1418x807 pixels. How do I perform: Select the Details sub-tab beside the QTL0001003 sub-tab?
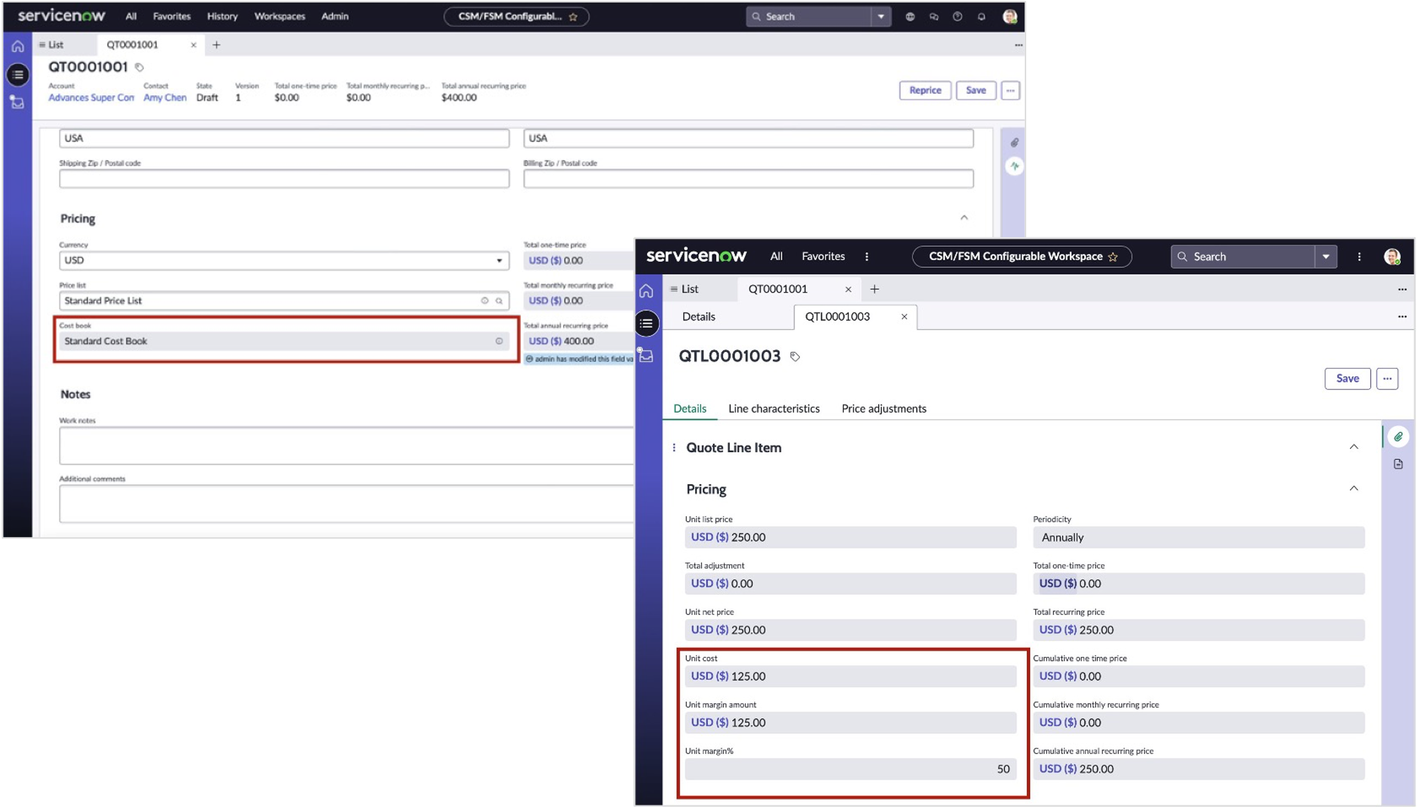(x=699, y=317)
